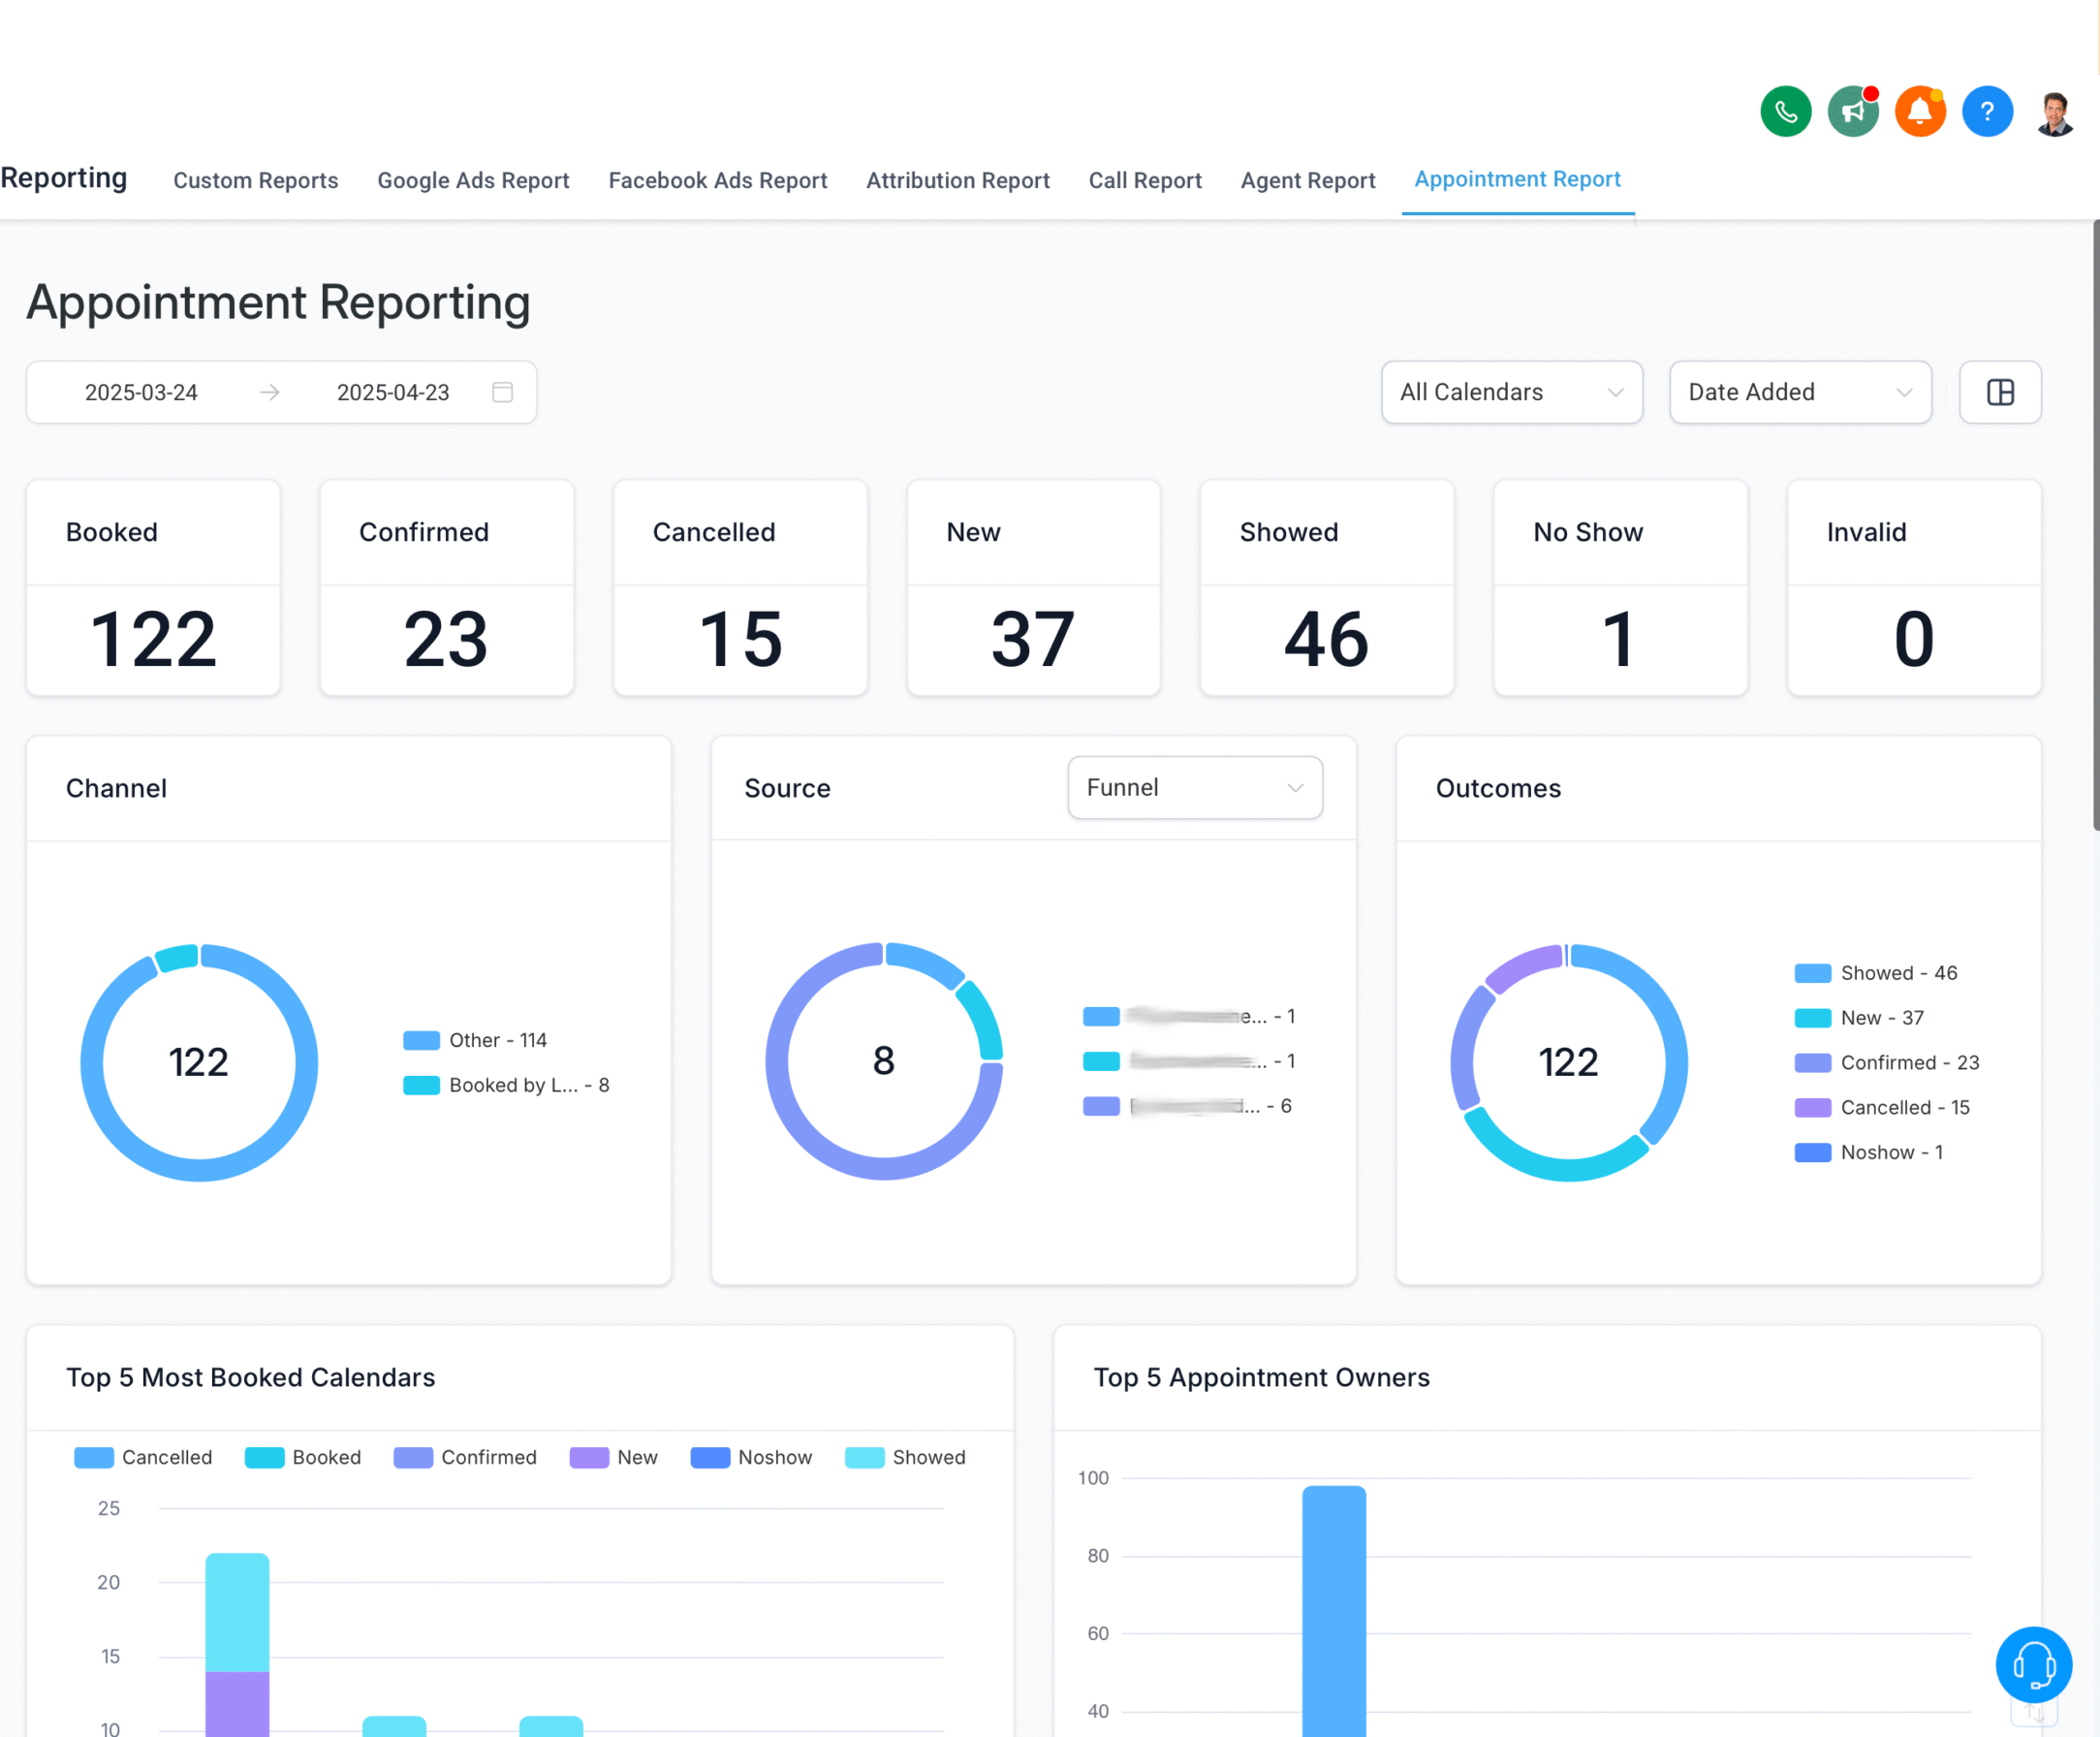Toggle Showed legend in booked calendars chart

pyautogui.click(x=905, y=1457)
